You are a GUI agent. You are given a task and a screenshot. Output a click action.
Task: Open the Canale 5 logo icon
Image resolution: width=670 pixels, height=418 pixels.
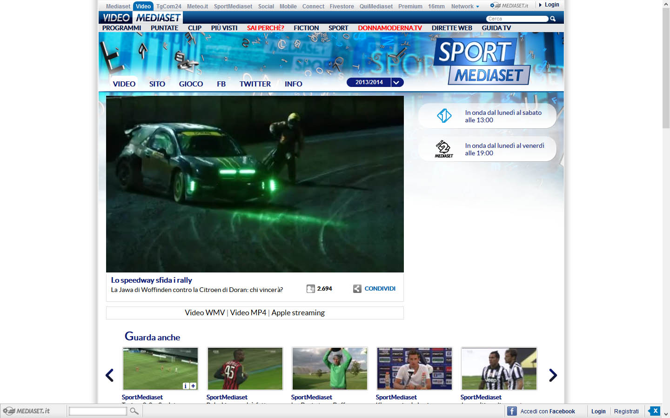[444, 115]
